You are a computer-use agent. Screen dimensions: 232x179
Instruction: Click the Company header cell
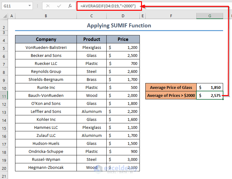pos(46,39)
